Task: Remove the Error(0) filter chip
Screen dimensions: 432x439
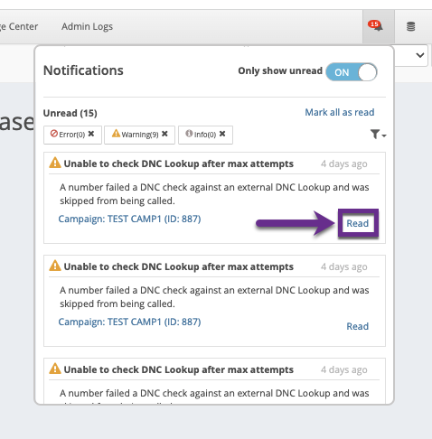Action: click(91, 134)
